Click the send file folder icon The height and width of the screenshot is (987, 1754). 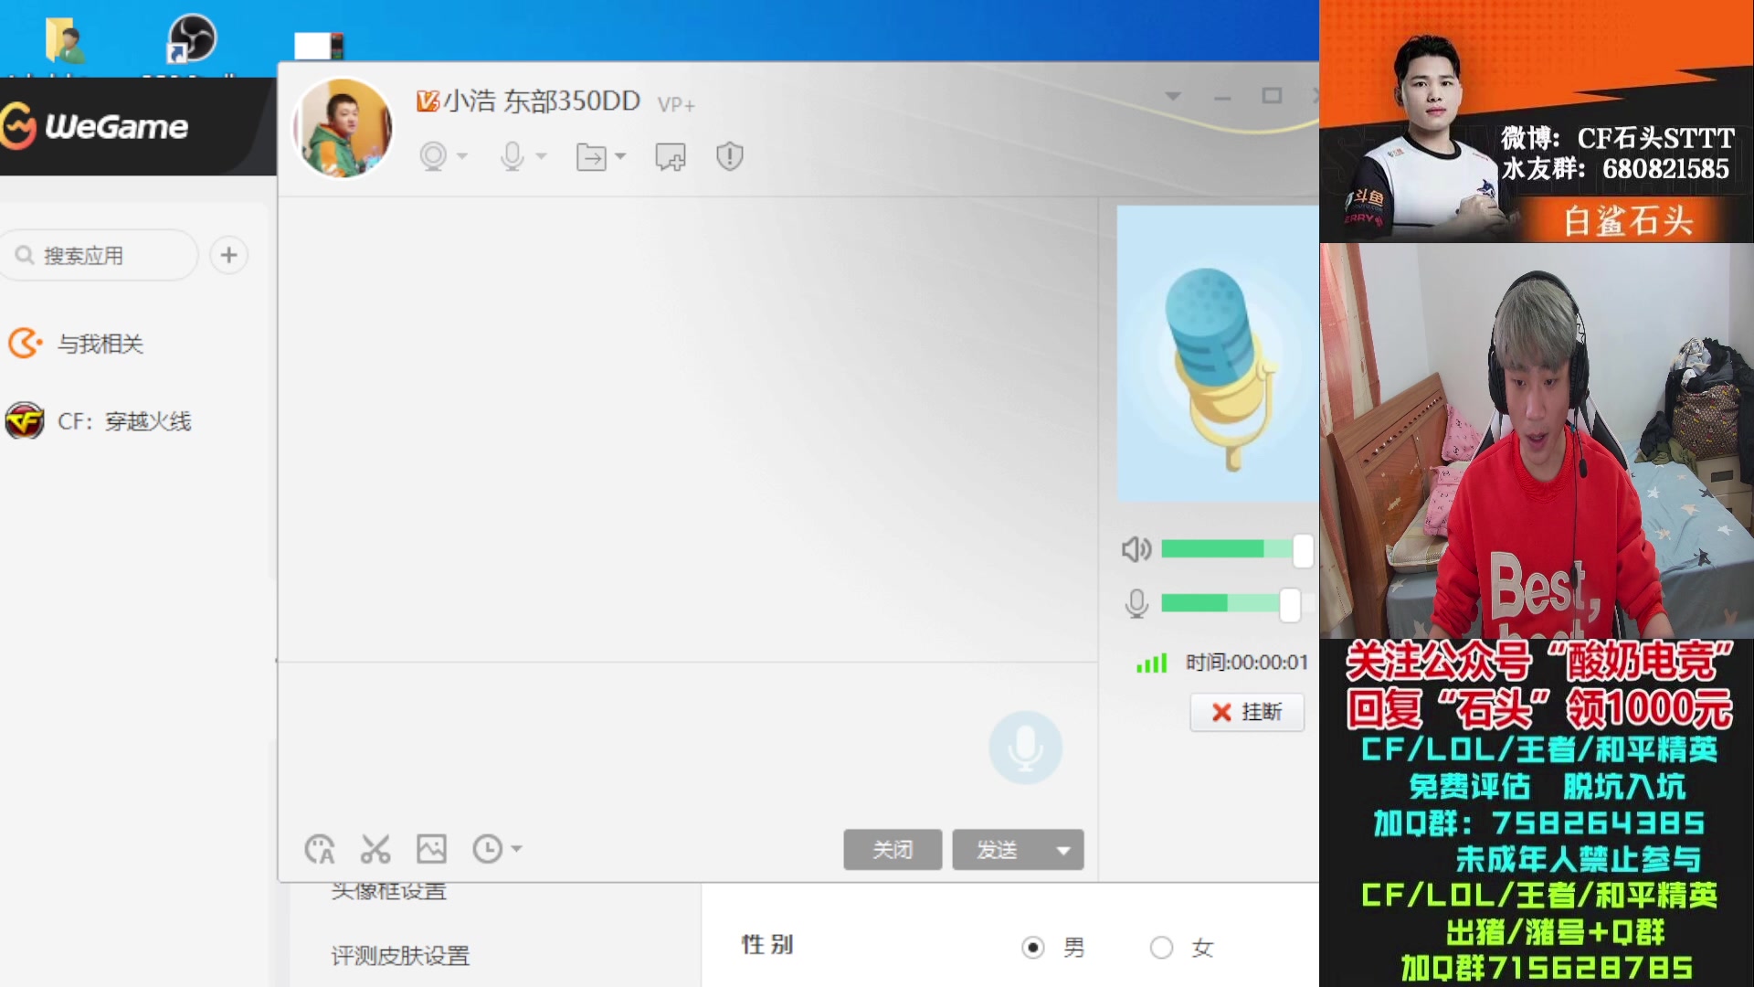(x=592, y=157)
